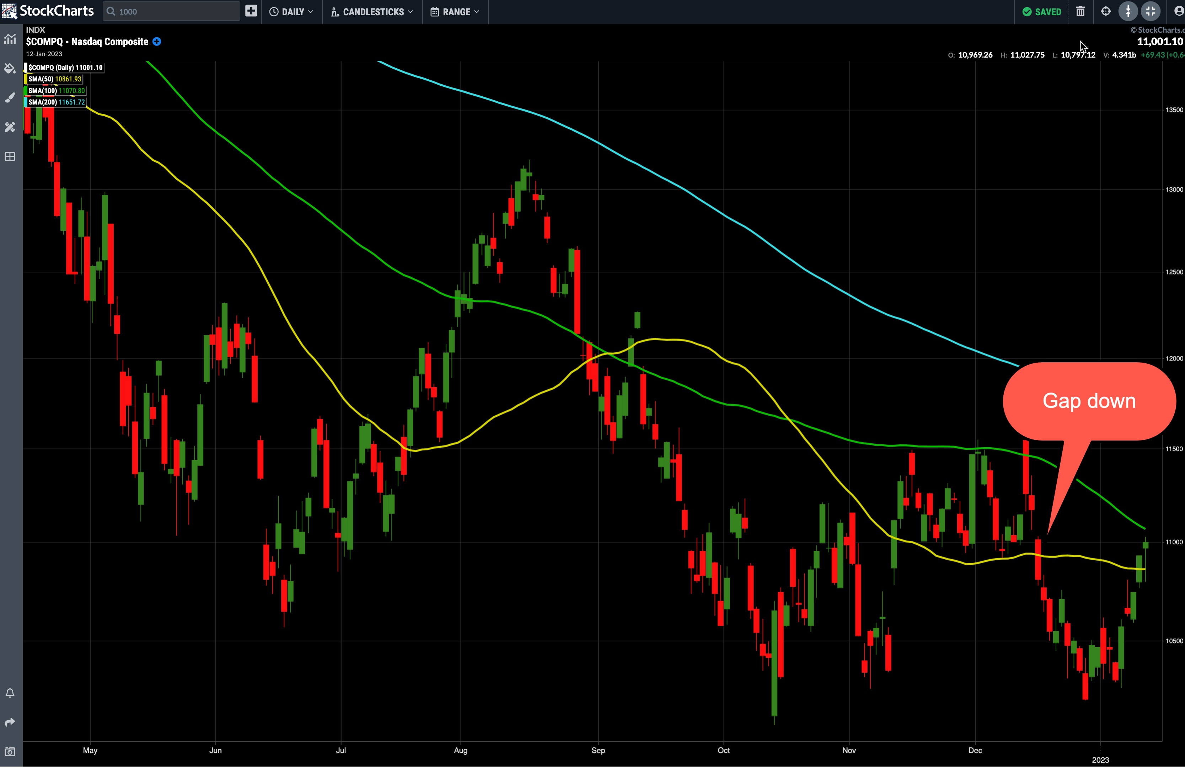Click the SAVED status button

pos(1042,11)
